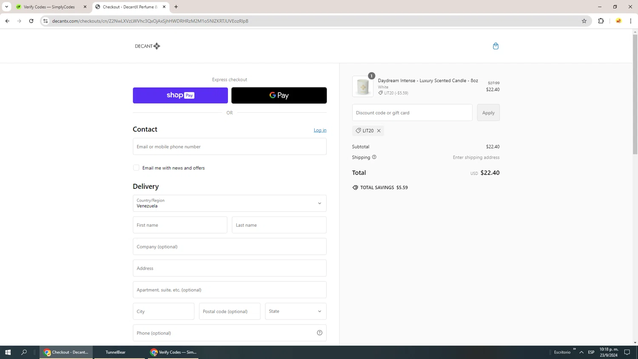Pay with Google Pay
Image resolution: width=638 pixels, height=359 pixels.
(x=279, y=95)
